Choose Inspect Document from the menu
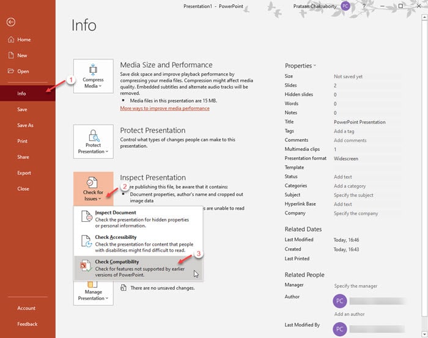The height and width of the screenshot is (338, 428). 138,219
